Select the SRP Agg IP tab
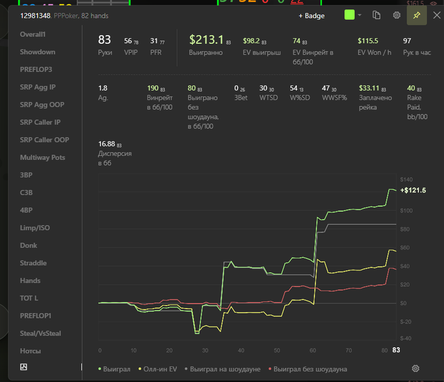 pos(37,87)
